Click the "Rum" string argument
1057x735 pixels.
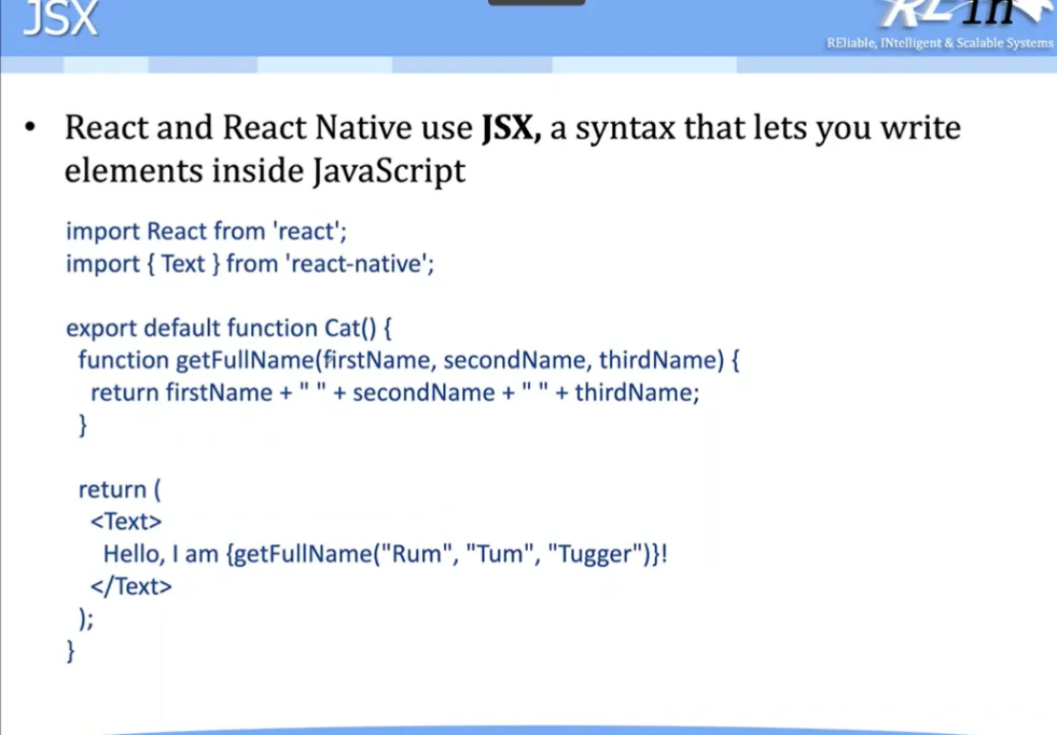(416, 554)
